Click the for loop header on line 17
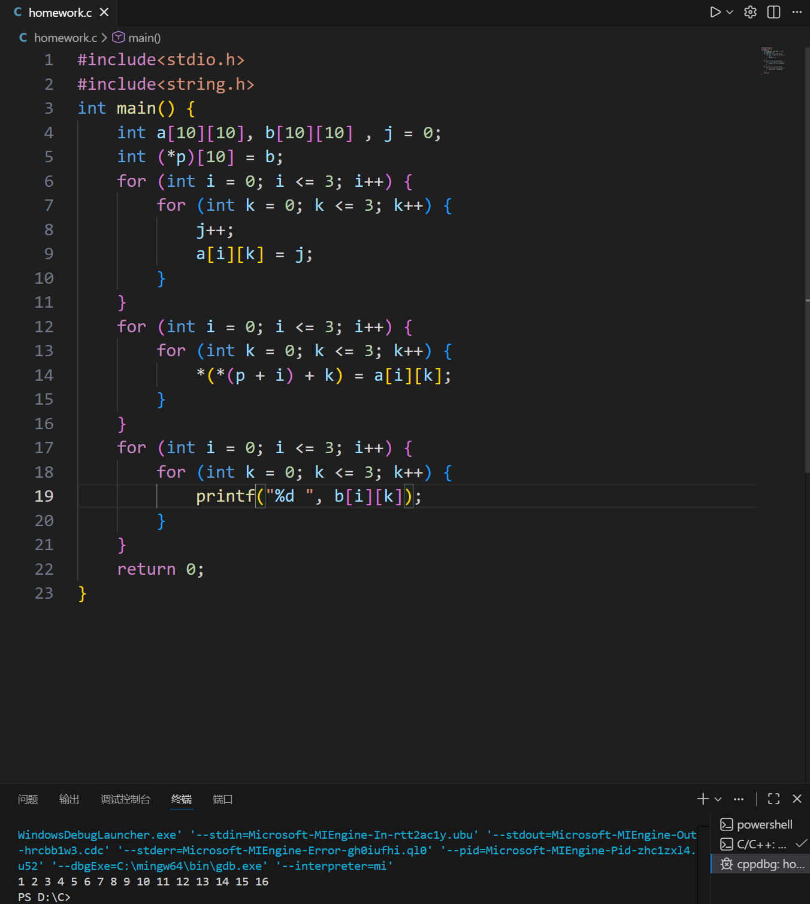Screen dimensions: 810x904 point(265,448)
